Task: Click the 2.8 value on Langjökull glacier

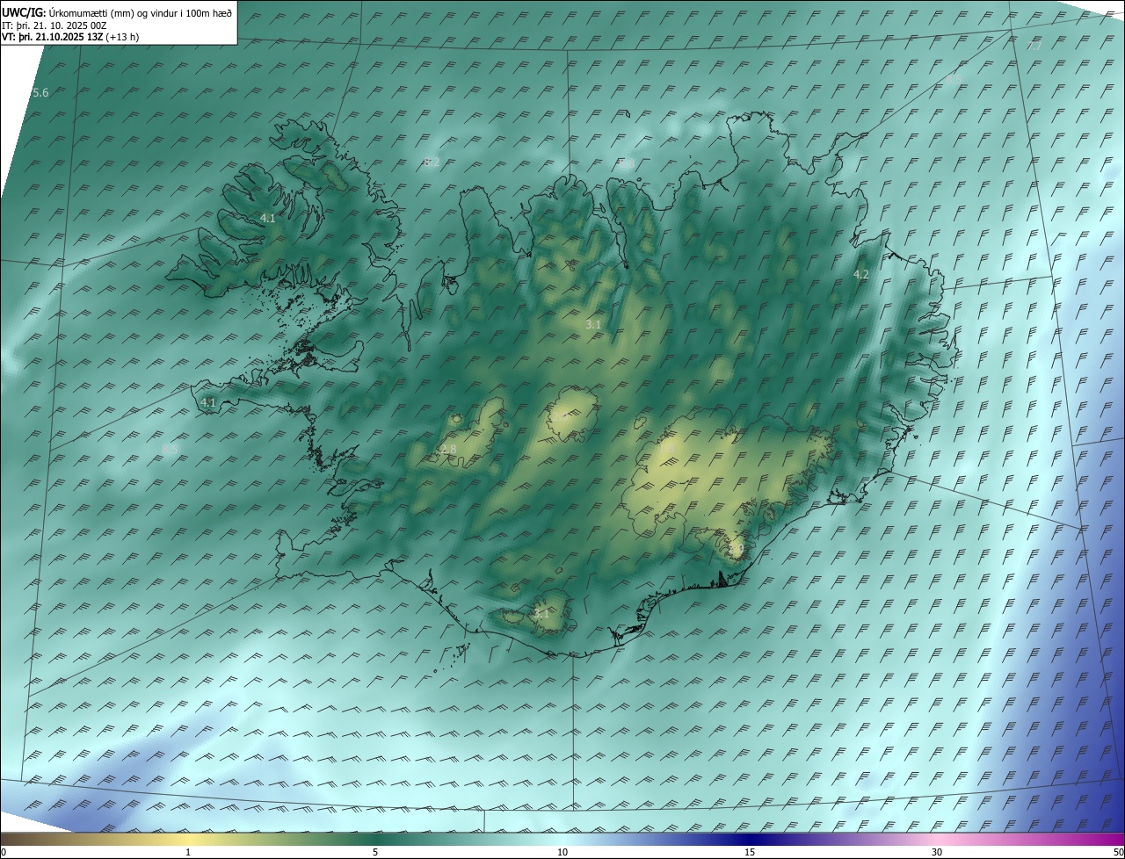Action: pyautogui.click(x=447, y=450)
